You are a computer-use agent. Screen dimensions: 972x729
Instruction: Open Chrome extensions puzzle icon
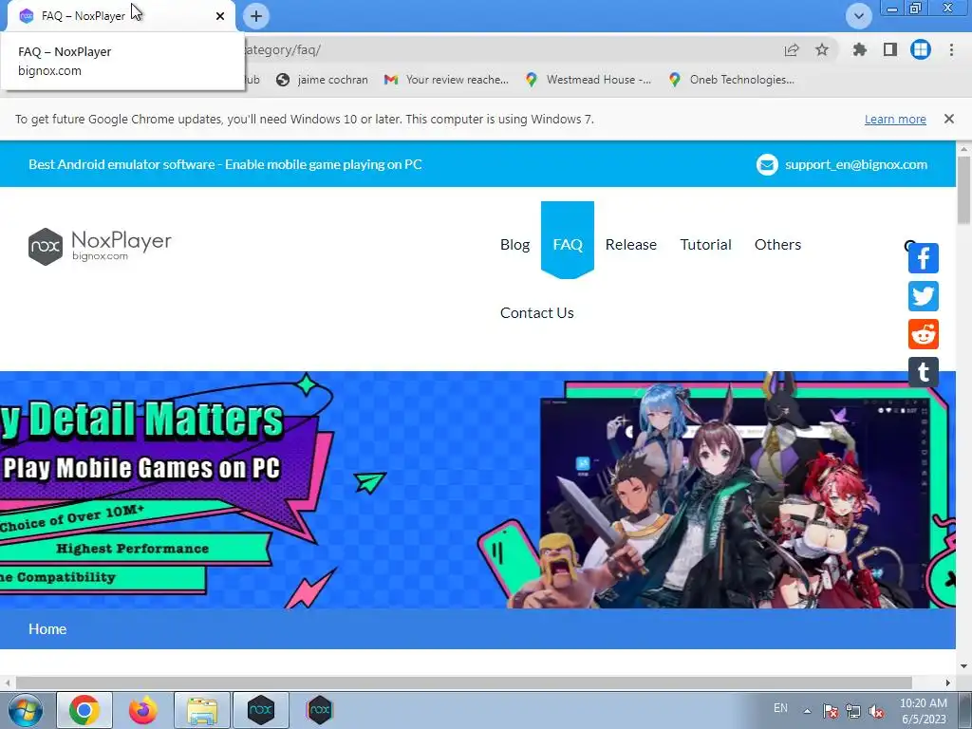click(x=859, y=49)
